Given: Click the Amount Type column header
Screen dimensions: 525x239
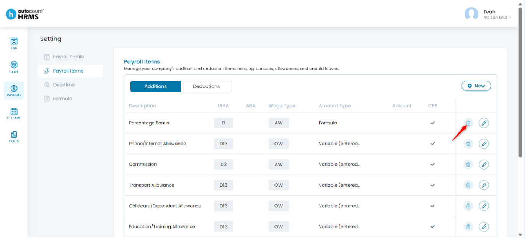Looking at the screenshot, I should [335, 106].
